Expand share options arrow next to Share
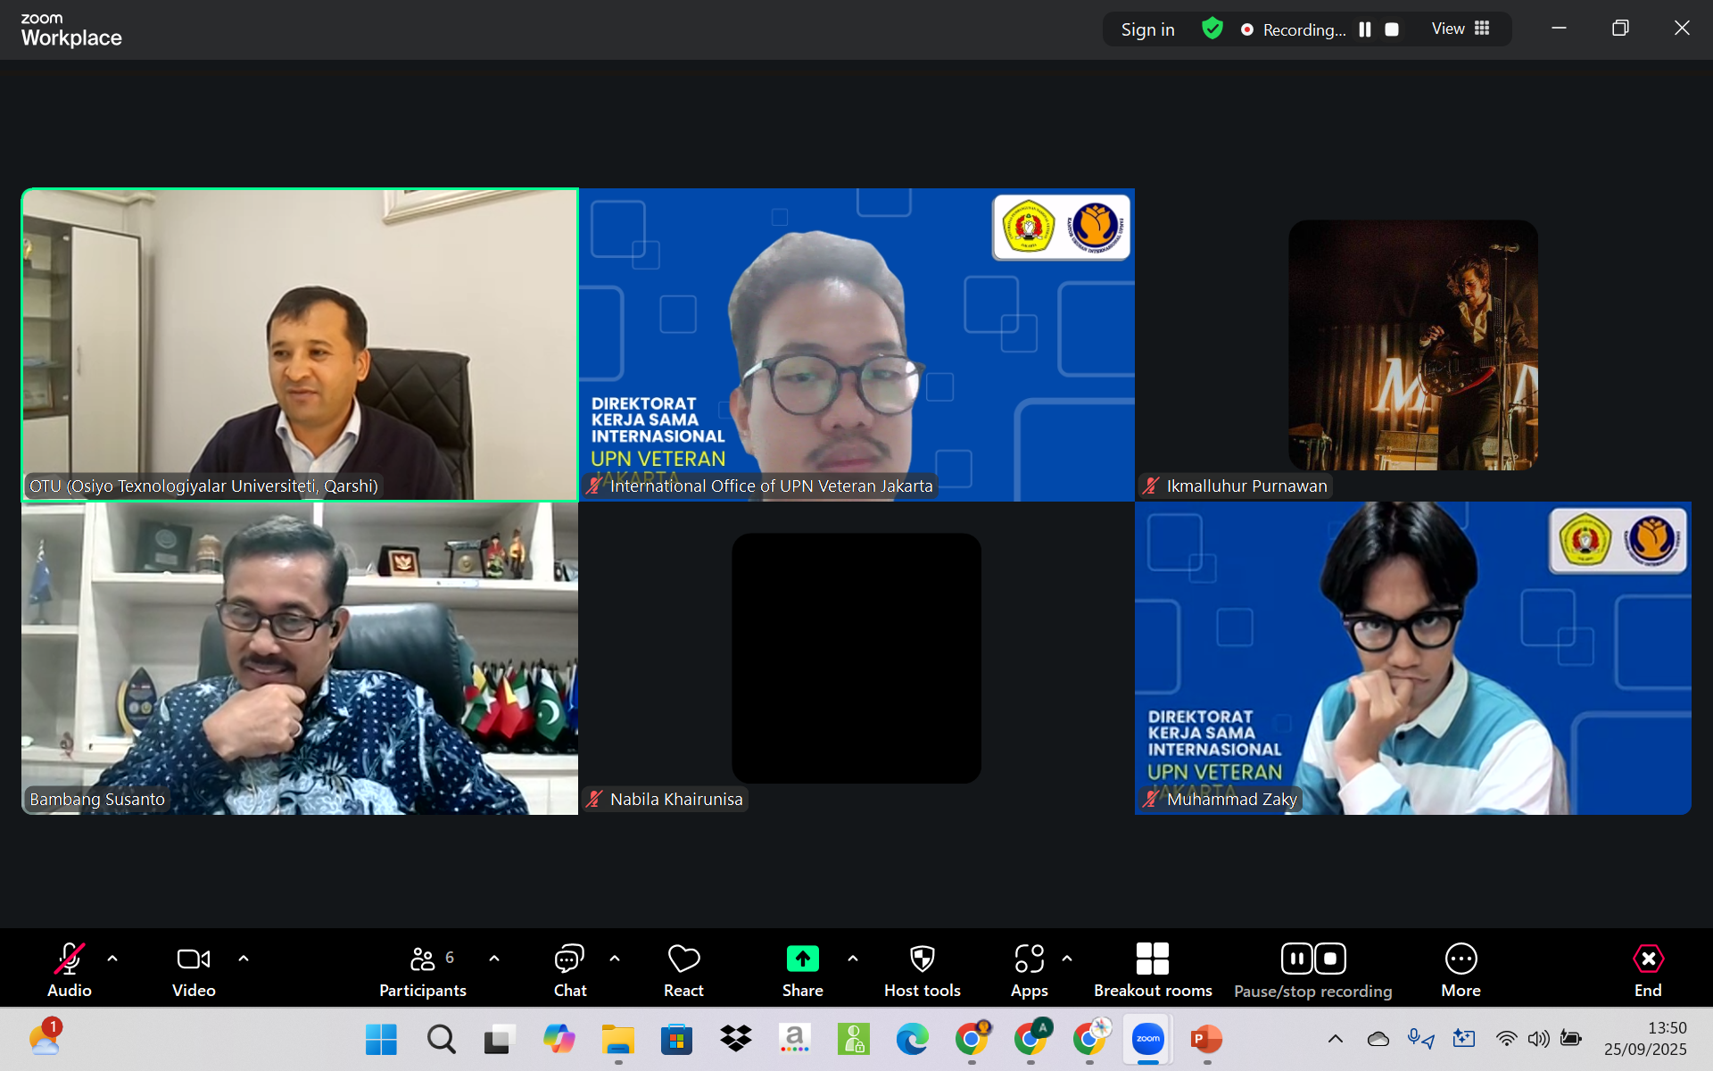 (x=853, y=959)
